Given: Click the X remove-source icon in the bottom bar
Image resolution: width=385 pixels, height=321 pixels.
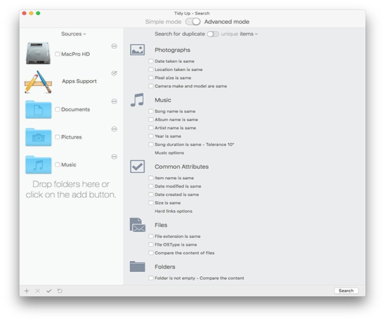Looking at the screenshot, I should [38, 291].
